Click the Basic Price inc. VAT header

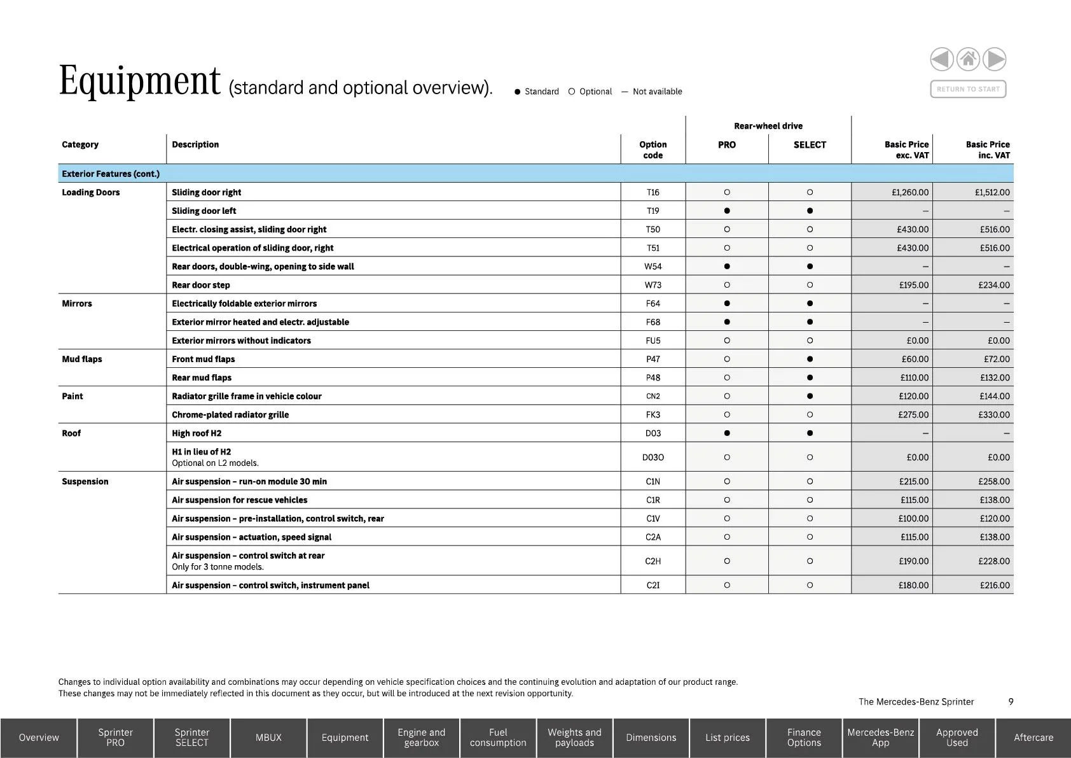point(988,150)
